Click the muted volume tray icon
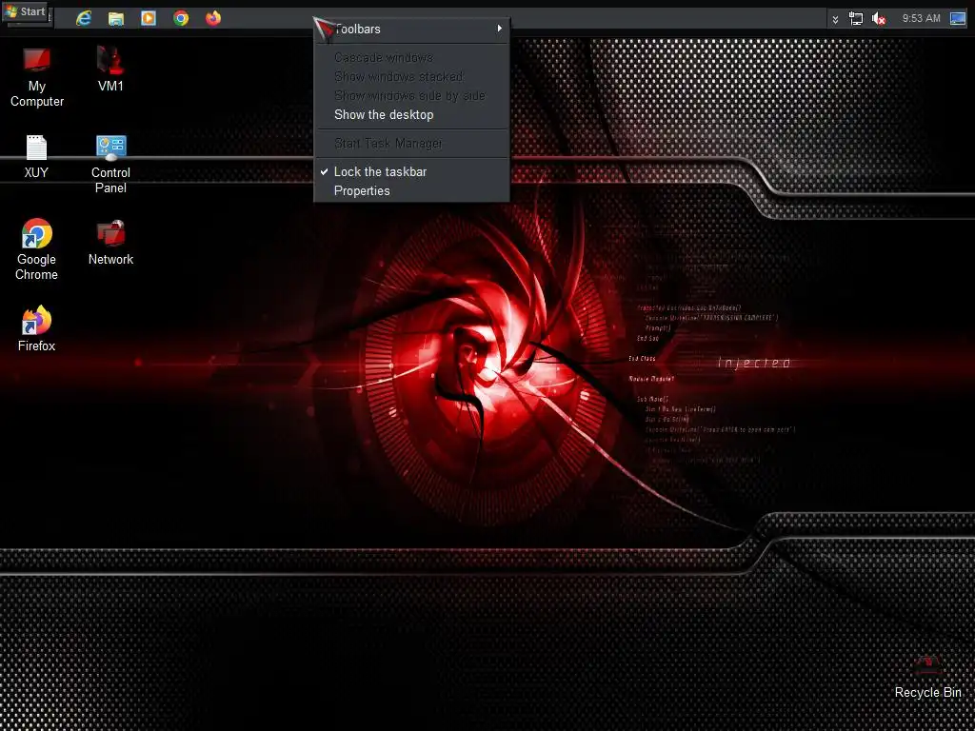This screenshot has height=731, width=975. (x=879, y=19)
